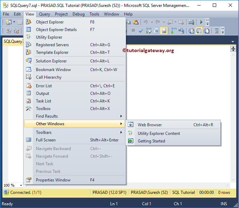Screen dimensions: 239x208
Task: Click the Parse checkmark toolbar icon
Action: click(x=141, y=31)
